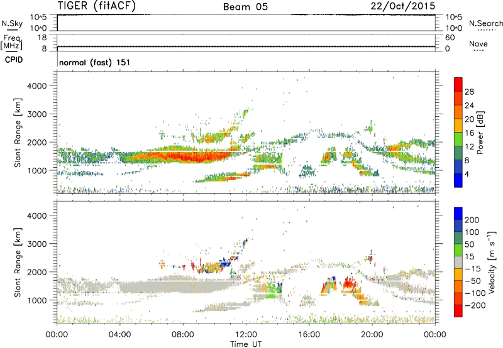Screen dimensions: 503x348
Task: Click the 08:00 time tick label
Action: click(183, 335)
